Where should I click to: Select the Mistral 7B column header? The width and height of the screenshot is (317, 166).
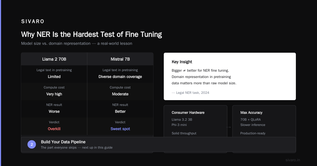[120, 59]
